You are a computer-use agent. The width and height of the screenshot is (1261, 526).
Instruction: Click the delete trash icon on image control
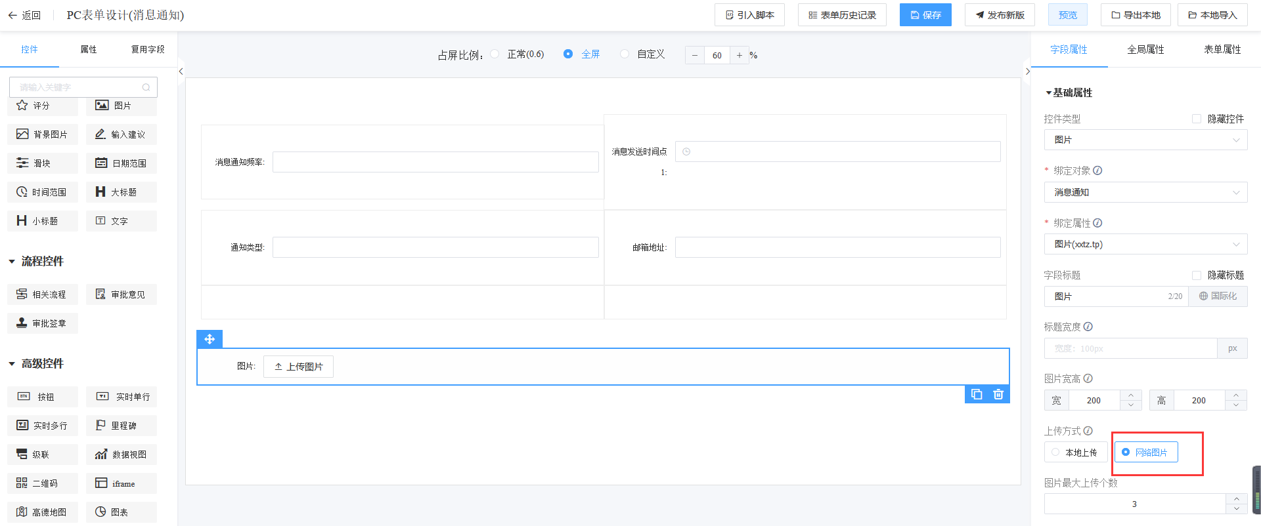998,394
